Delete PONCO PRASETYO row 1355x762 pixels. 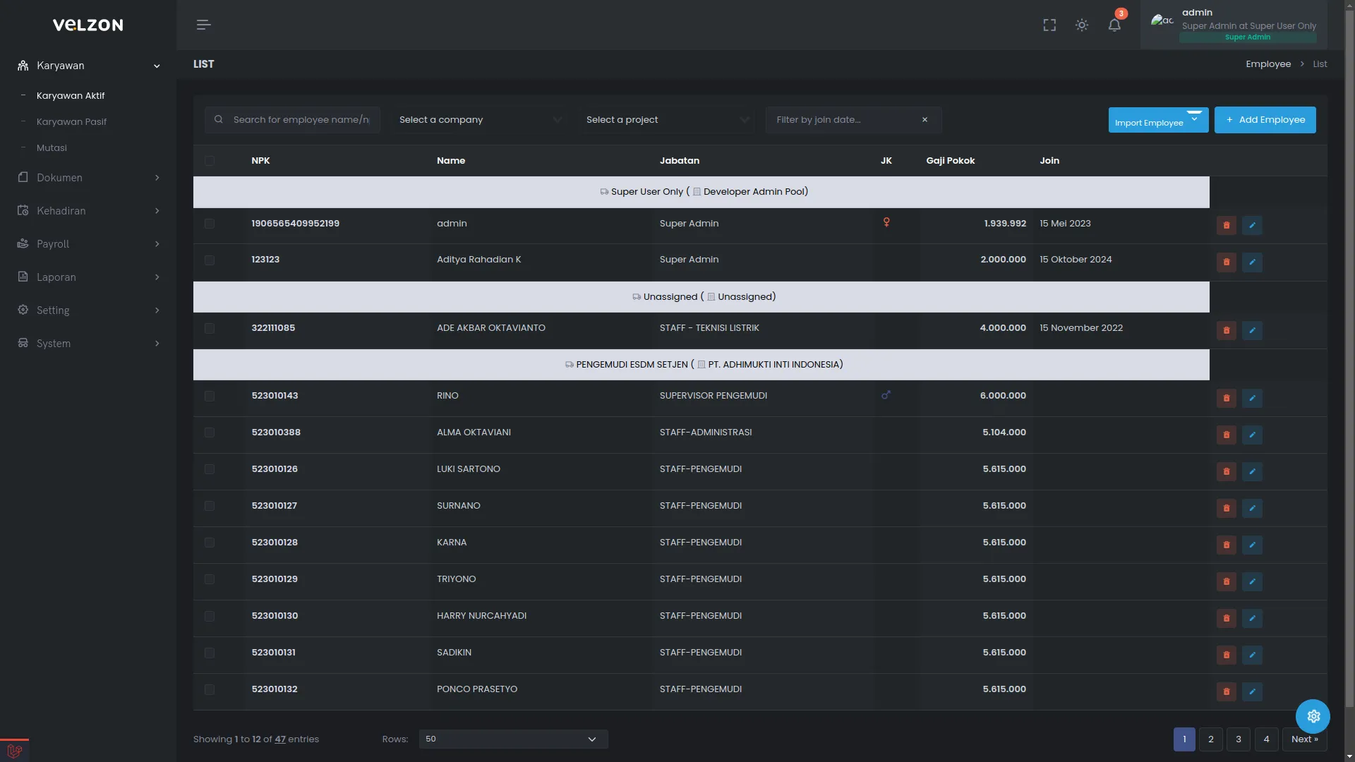click(x=1226, y=691)
